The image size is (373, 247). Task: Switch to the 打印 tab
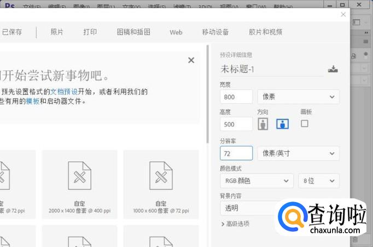point(90,32)
